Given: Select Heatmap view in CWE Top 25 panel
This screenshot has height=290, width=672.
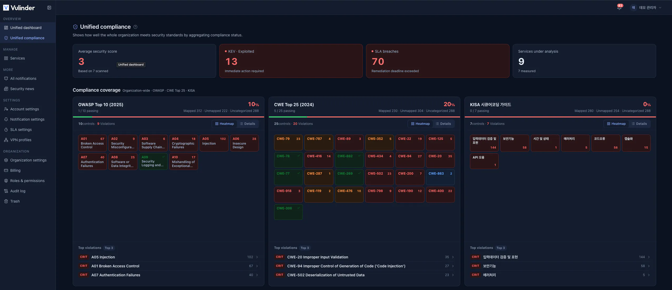Looking at the screenshot, I should tap(420, 124).
